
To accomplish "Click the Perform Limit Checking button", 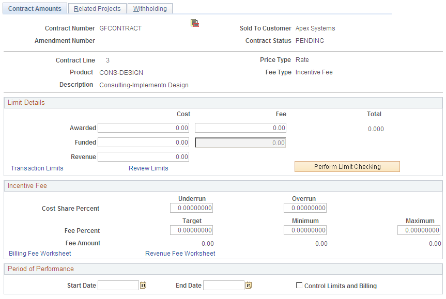I will [x=347, y=166].
